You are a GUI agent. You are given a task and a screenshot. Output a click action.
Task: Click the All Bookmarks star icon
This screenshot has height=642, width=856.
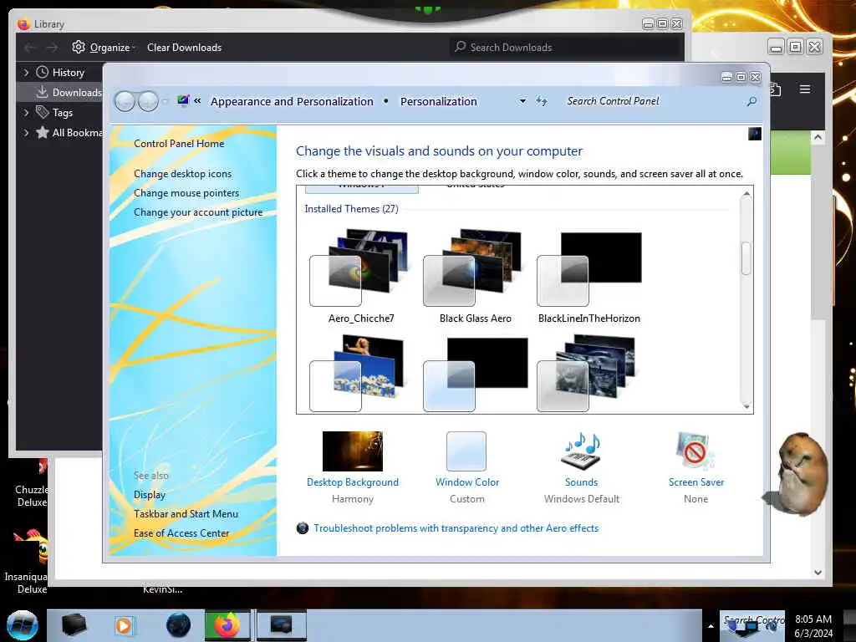pos(42,133)
